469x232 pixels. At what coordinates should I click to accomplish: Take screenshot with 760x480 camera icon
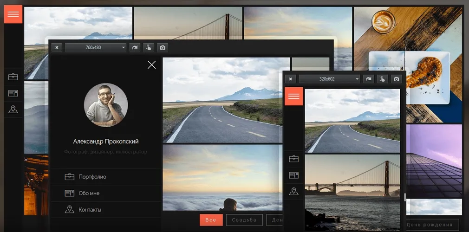(x=162, y=47)
